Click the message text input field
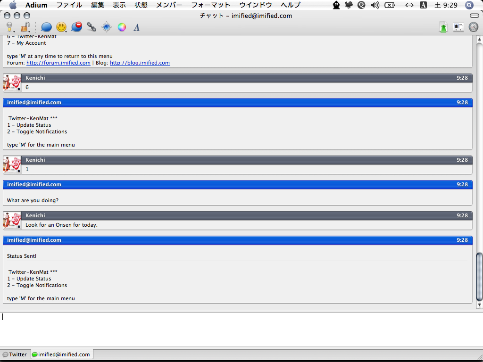483x362 pixels. 241,329
